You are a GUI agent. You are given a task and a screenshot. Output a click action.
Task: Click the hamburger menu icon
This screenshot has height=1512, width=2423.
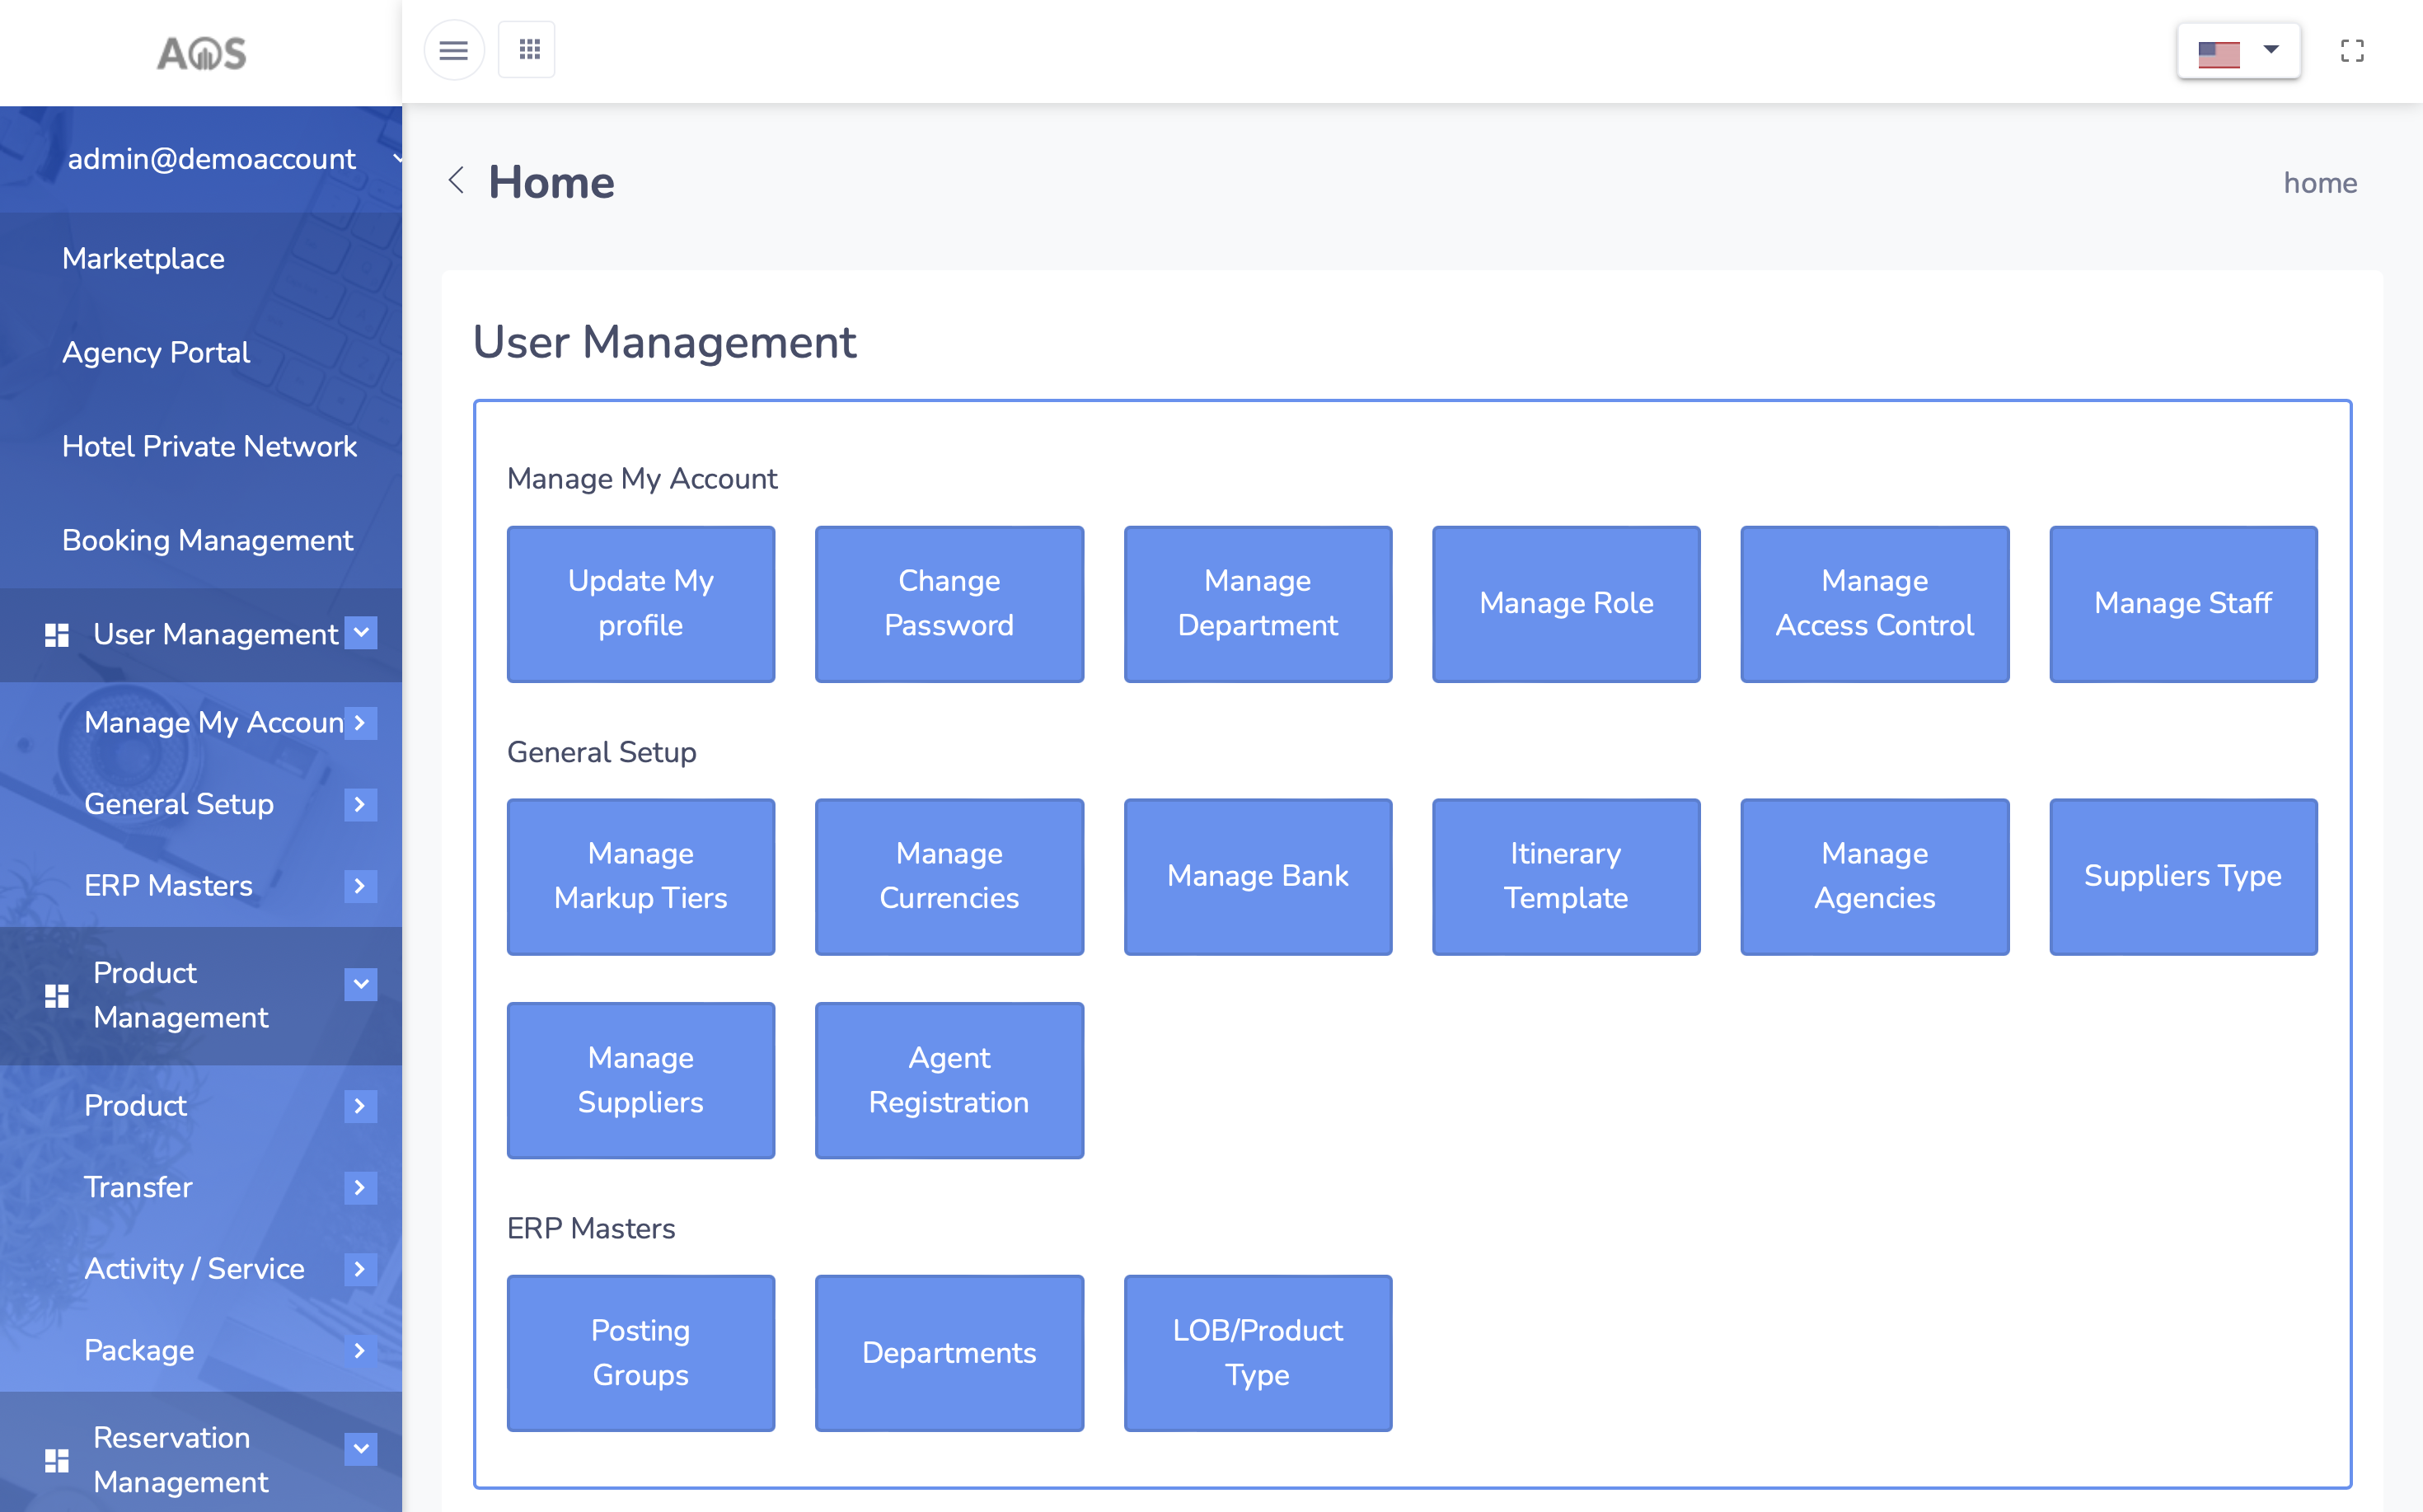(453, 50)
